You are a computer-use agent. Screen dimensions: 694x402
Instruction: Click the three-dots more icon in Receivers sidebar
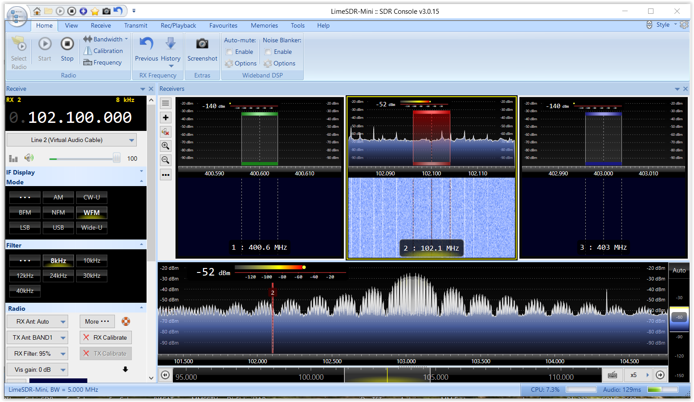(166, 175)
